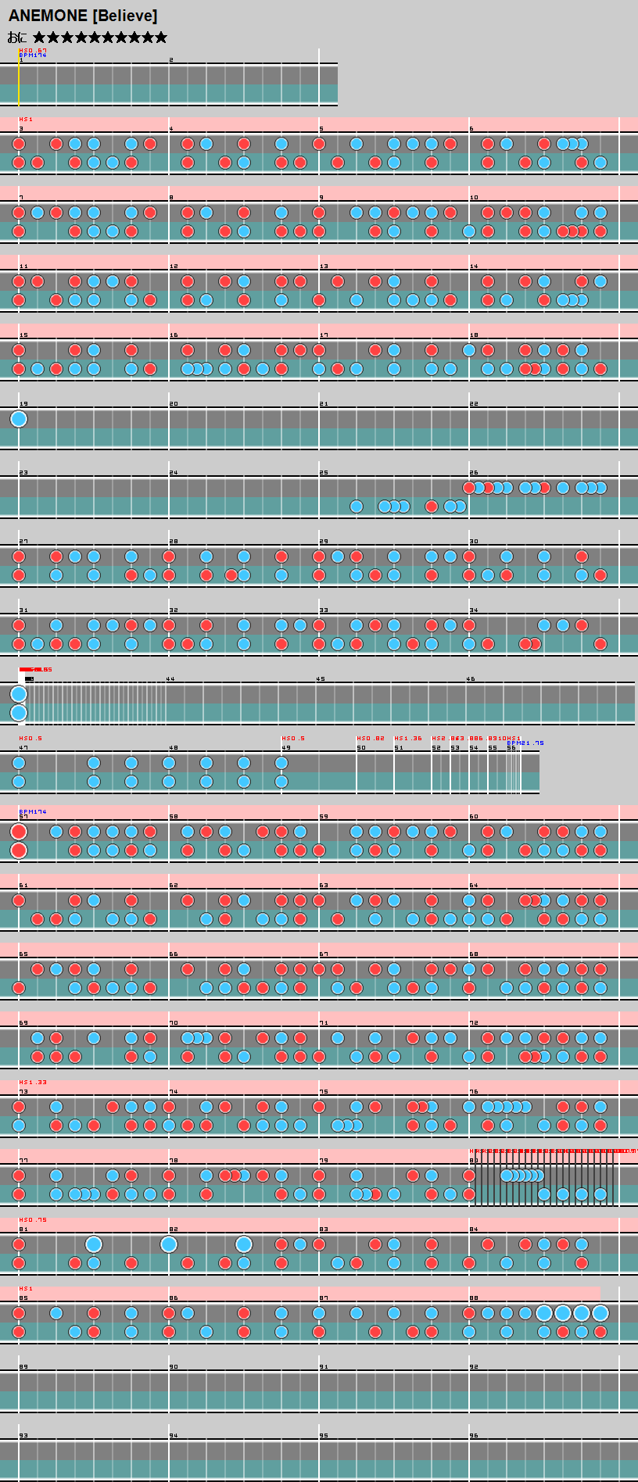Image resolution: width=638 pixels, height=1482 pixels.
Task: Click the blue BPM174 label above measure 1
Action: [x=33, y=55]
